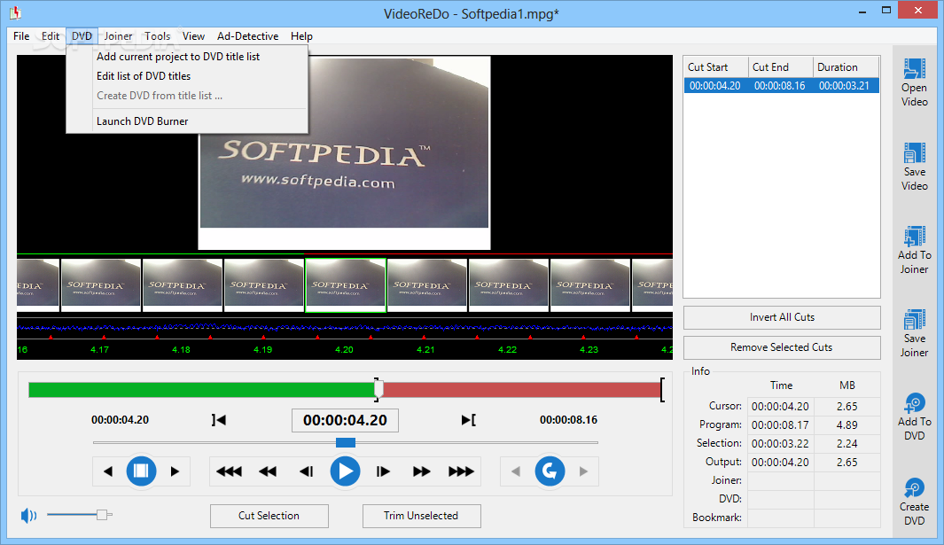Click the Cut Selection button
Screen dimensions: 944x545
click(x=269, y=516)
